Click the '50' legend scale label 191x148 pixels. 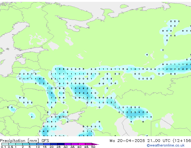tap(93, 147)
